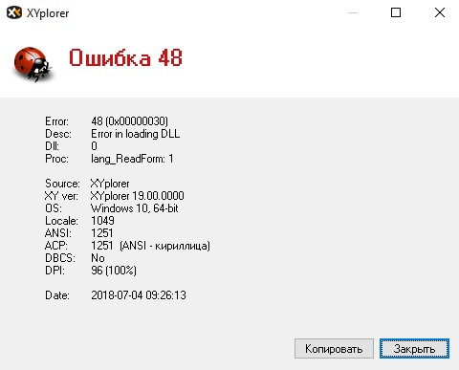This screenshot has height=370, width=459.
Task: Click the minimize button in title bar
Action: pyautogui.click(x=353, y=12)
